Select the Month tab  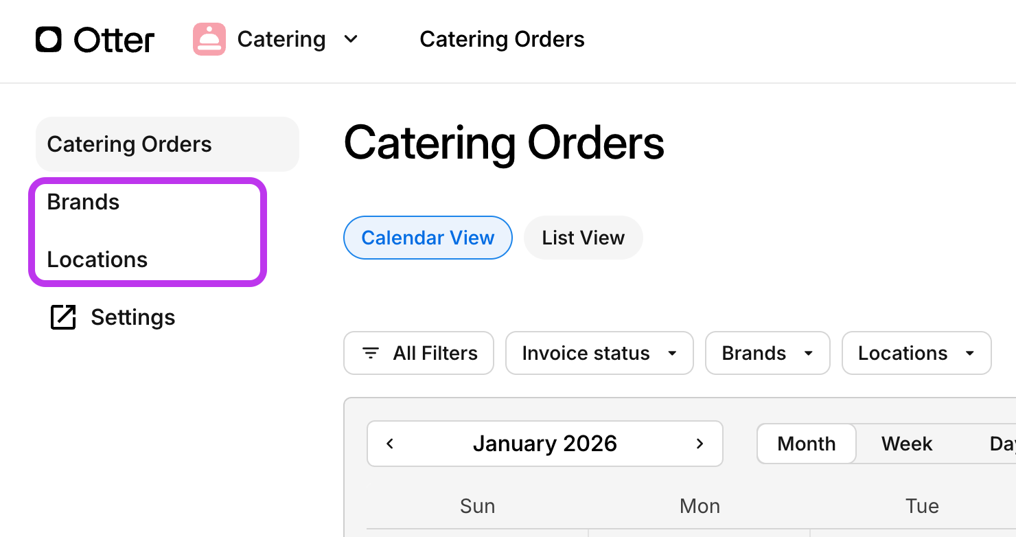tap(806, 443)
